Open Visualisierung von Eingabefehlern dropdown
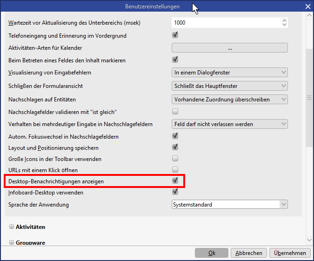Viewport: 314px width, 261px height. 230,73
